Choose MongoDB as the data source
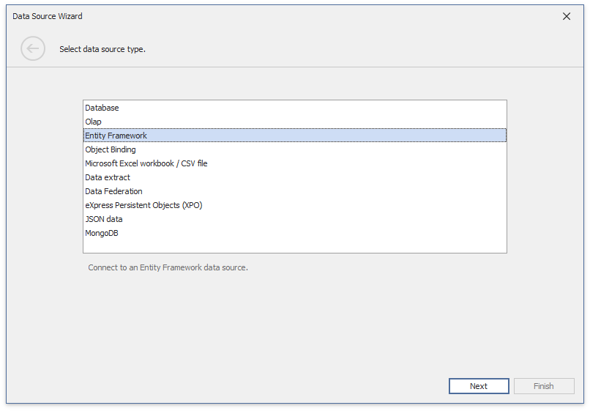Viewport: 590px width, 411px height. (x=294, y=233)
